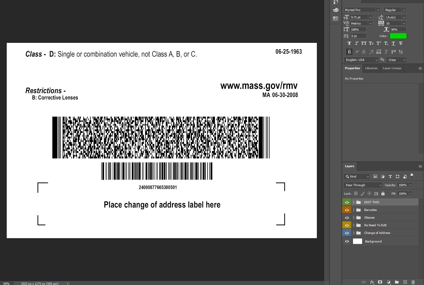This screenshot has height=285, width=424.
Task: Hide the EDIT THIS group
Action: (347, 202)
